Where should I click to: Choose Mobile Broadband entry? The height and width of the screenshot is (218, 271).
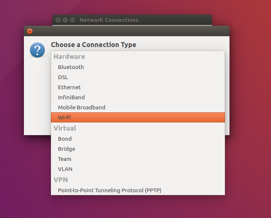tap(138, 108)
